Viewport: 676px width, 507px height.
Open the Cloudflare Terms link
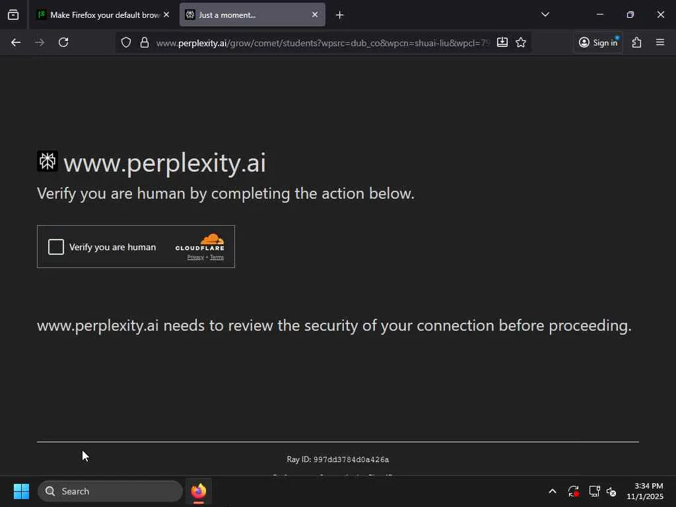(x=217, y=257)
